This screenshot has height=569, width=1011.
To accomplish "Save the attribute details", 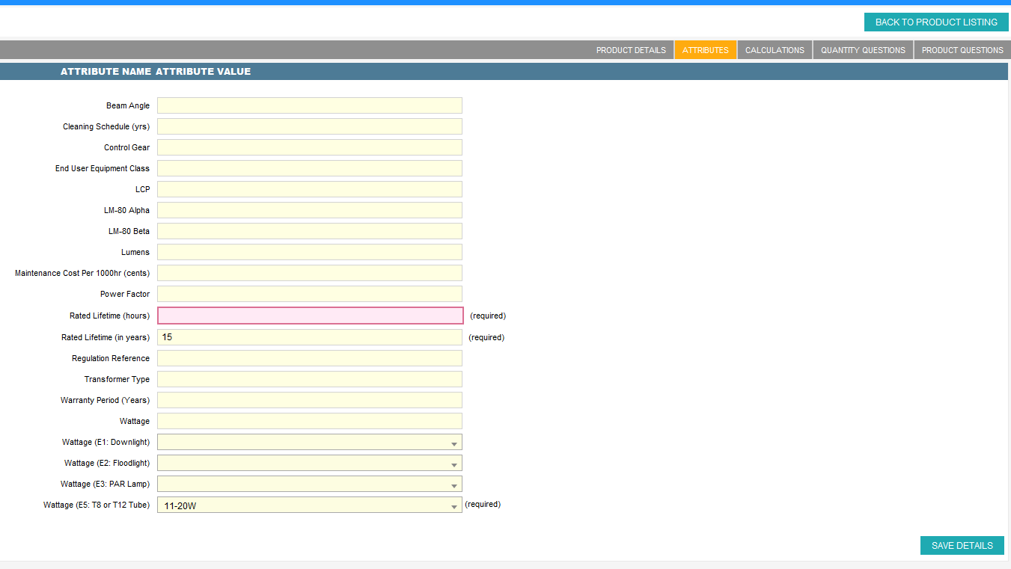I will pos(962,546).
